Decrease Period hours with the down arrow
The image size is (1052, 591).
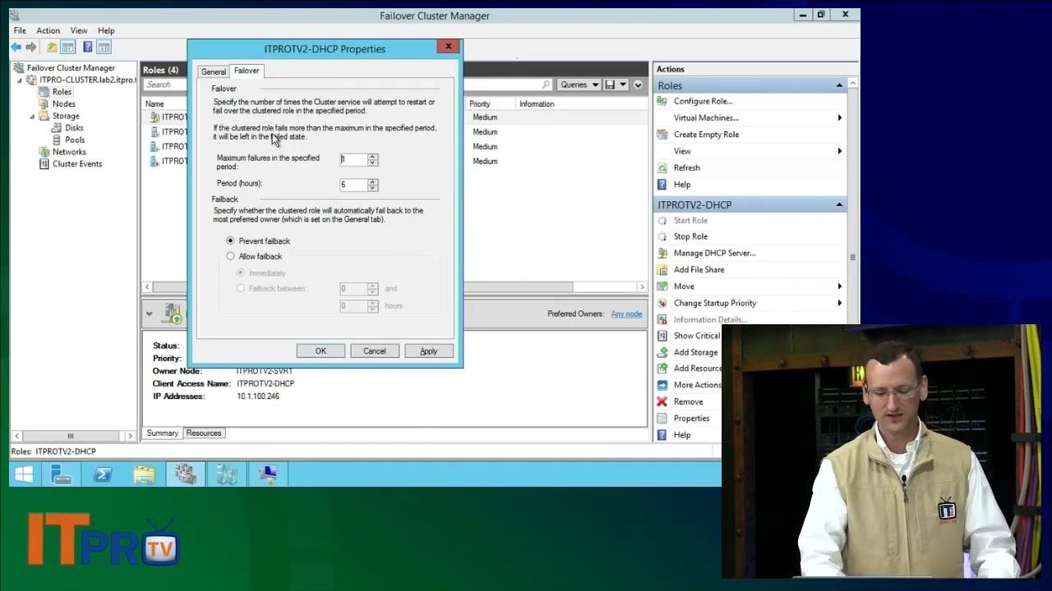click(372, 188)
